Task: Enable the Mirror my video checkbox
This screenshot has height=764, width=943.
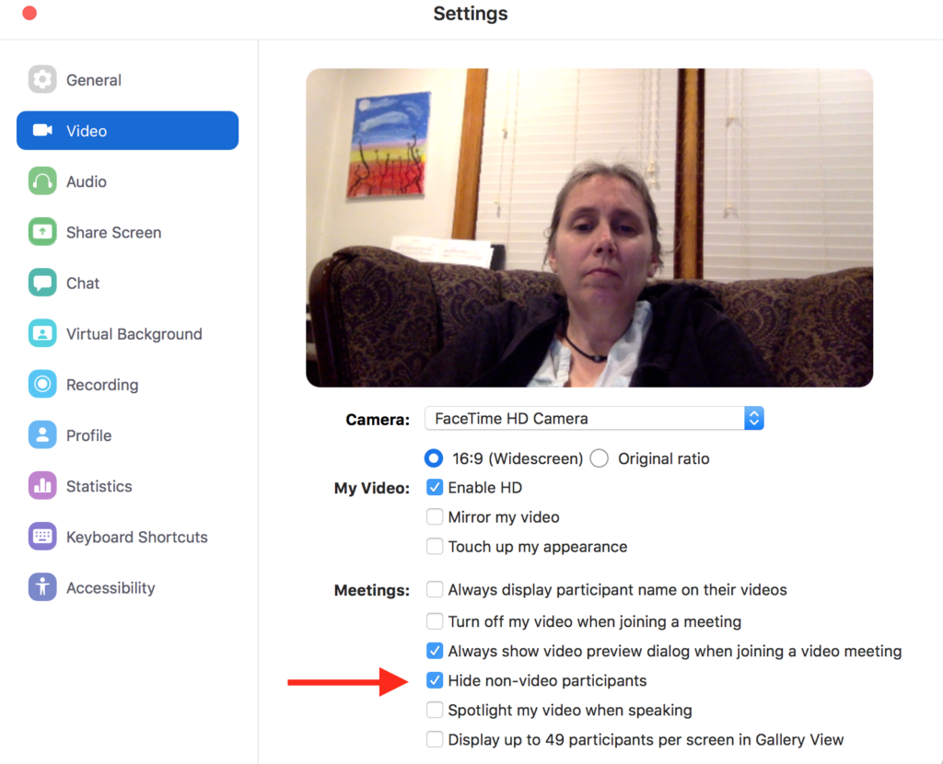Action: click(x=435, y=517)
